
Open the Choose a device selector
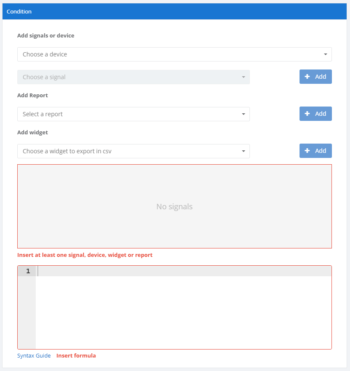(168, 54)
